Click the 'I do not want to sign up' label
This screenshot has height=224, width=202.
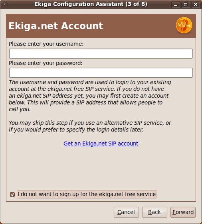87,194
